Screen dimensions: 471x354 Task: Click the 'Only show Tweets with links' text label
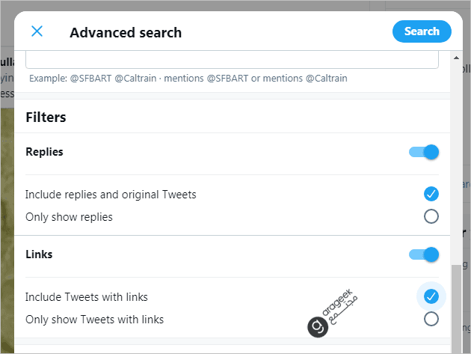click(95, 320)
